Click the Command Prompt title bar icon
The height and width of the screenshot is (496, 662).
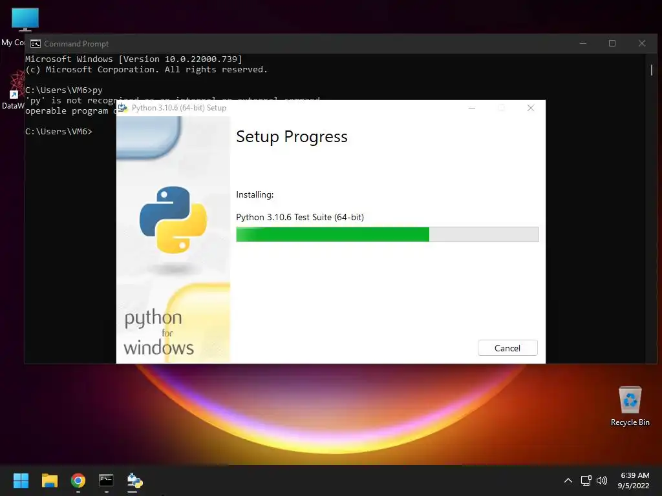pyautogui.click(x=36, y=44)
